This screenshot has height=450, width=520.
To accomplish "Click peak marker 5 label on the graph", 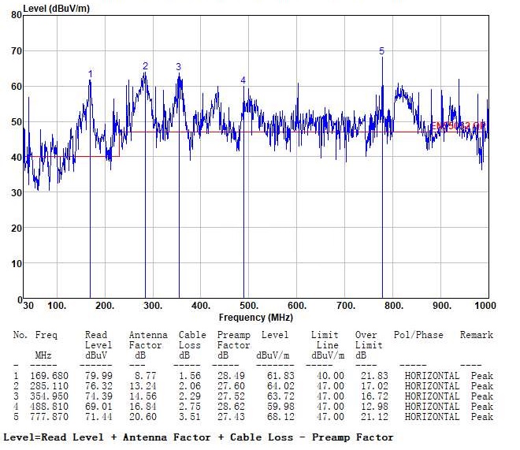I will 381,51.
